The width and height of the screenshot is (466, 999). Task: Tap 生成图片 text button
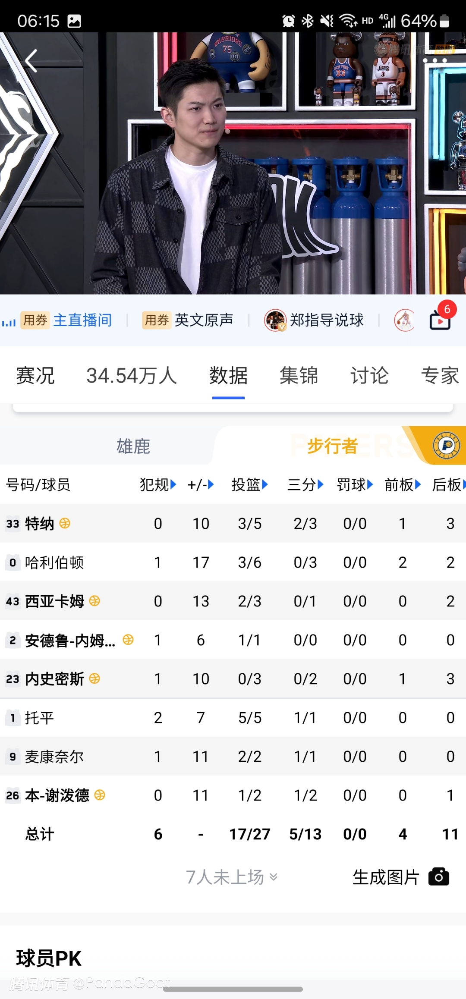point(386,877)
